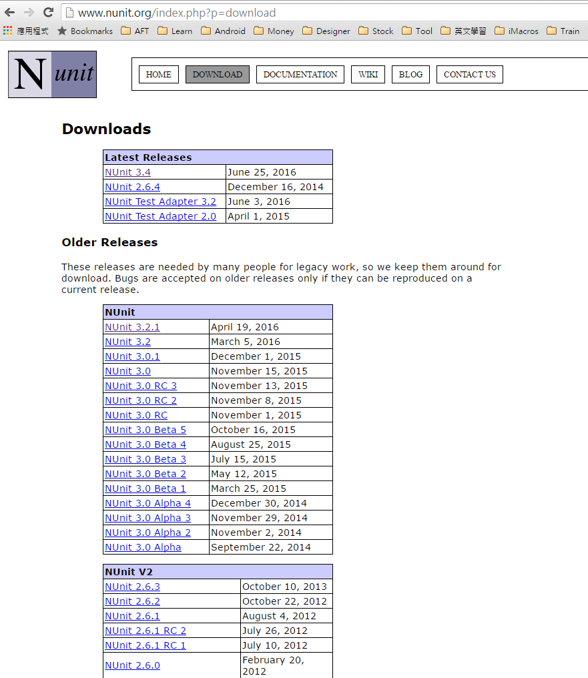Click the browser back arrow
The width and height of the screenshot is (588, 678).
tap(9, 12)
